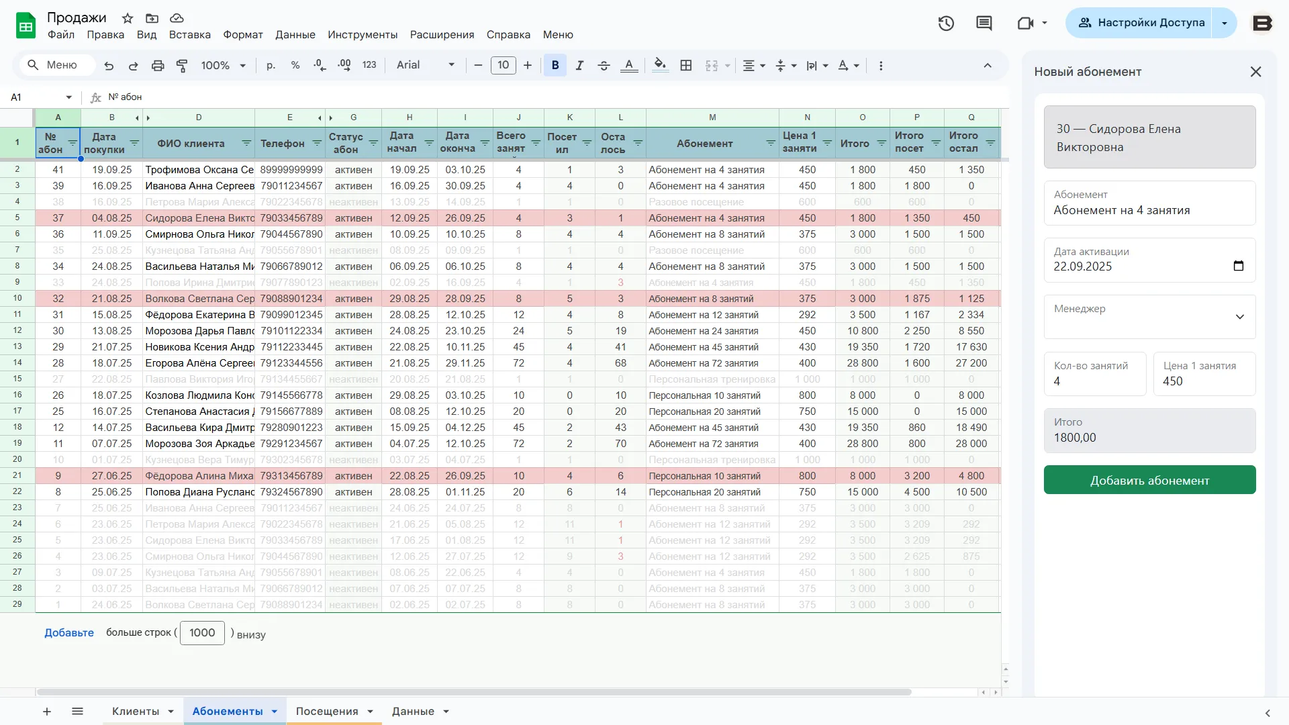Add a new sheet with plus icon
This screenshot has height=725, width=1289.
pos(47,712)
